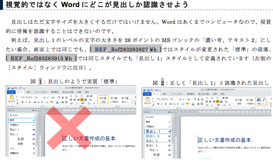
Task: Select the 挿入 tab in Figure 1 Word window
Action: coord(29,92)
